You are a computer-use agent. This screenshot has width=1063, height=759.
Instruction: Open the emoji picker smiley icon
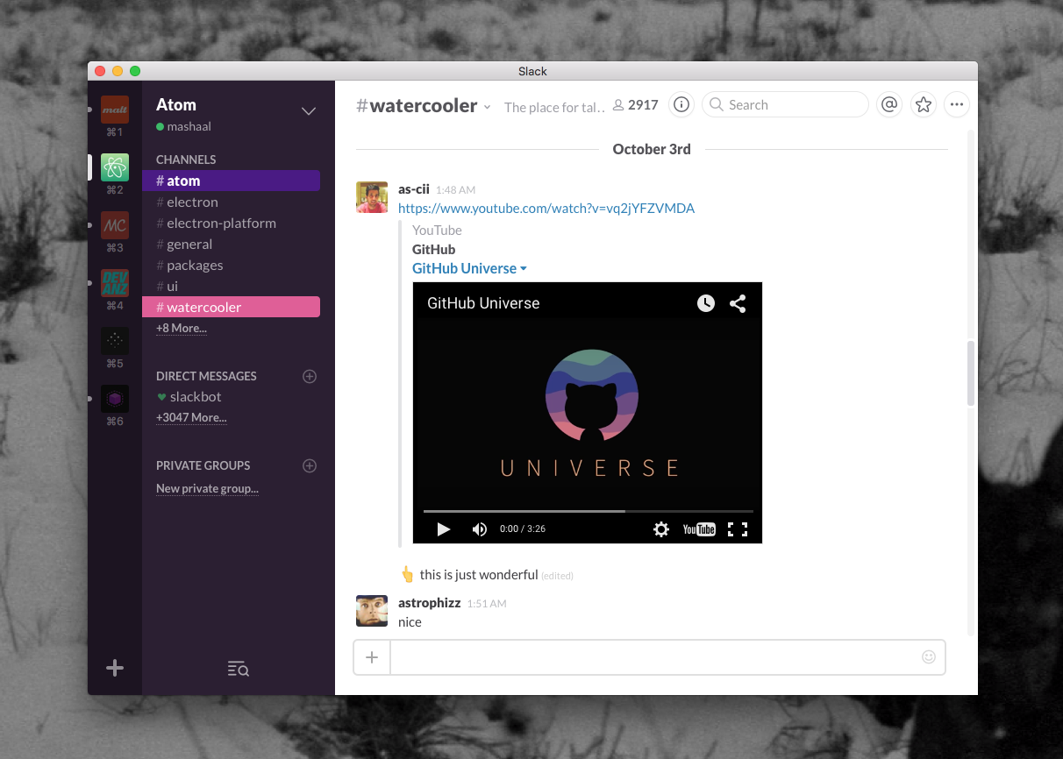(x=928, y=656)
